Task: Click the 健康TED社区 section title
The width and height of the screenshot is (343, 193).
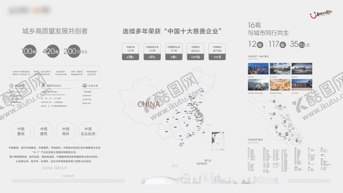Action: pos(54,85)
